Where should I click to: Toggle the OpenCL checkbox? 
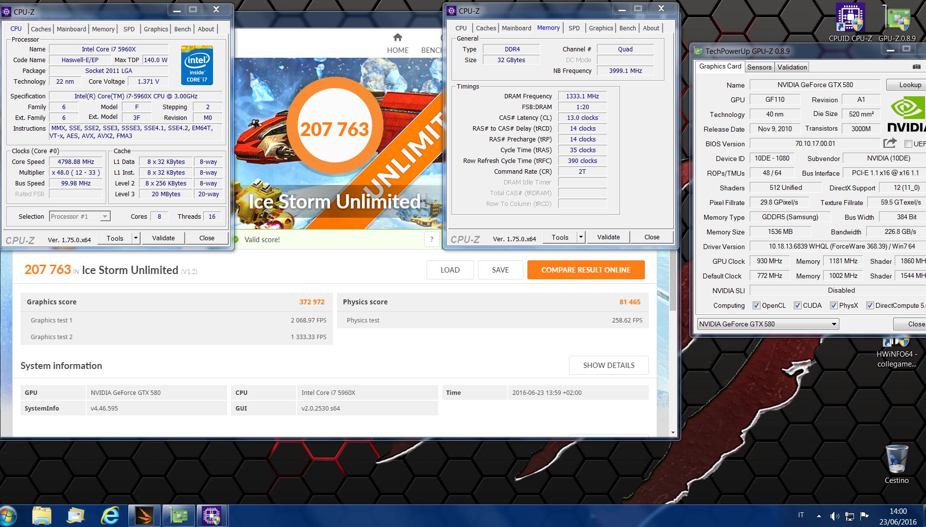tap(756, 305)
